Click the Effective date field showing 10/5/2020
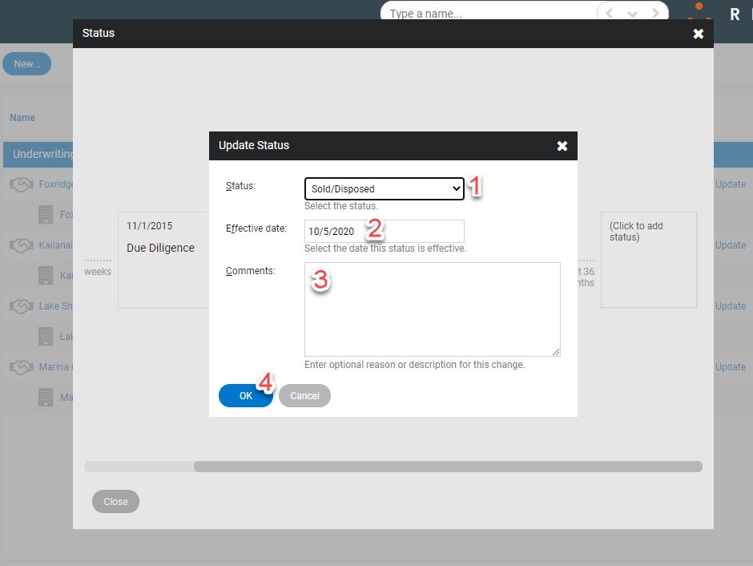Viewport: 753px width, 566px height. 385,231
